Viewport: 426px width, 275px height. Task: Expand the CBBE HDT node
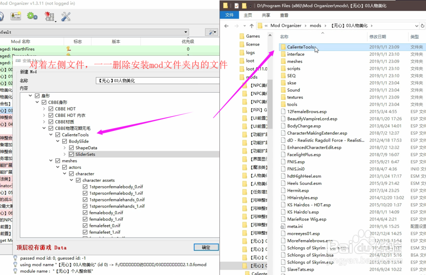[44, 109]
